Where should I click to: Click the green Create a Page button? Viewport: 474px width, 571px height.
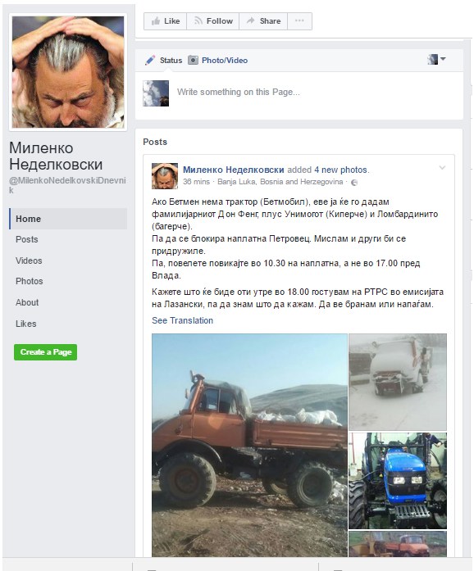coord(46,352)
